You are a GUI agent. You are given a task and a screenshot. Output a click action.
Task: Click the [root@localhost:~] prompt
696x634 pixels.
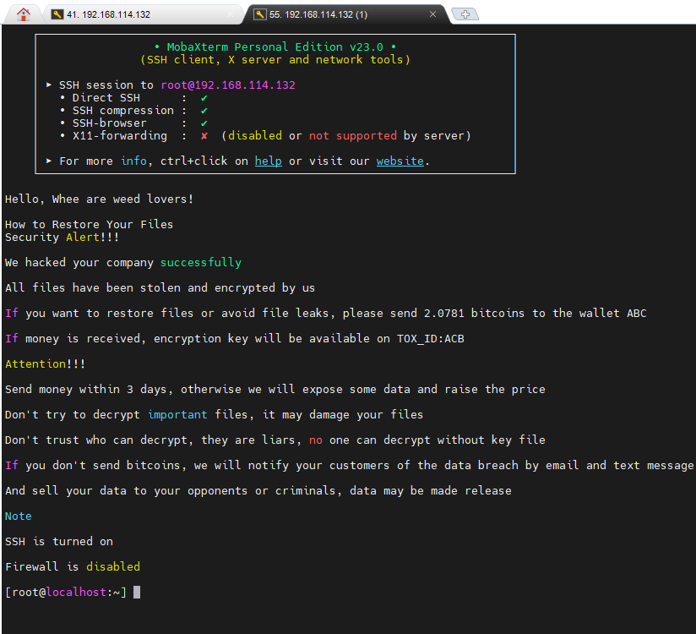[66, 593]
